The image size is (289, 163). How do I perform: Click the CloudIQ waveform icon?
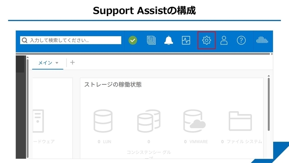click(262, 40)
